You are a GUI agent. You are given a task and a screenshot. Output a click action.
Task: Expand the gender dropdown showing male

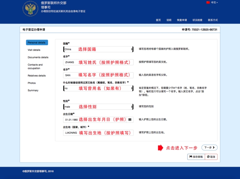pyautogui.click(x=98, y=106)
